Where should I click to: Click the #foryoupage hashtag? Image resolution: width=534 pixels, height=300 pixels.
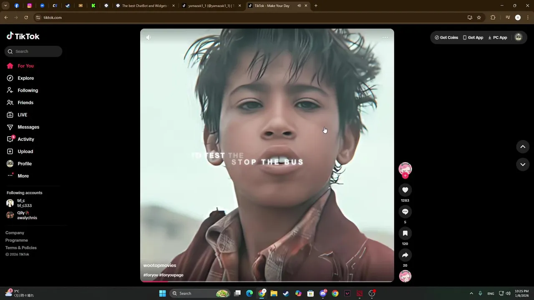pos(171,275)
